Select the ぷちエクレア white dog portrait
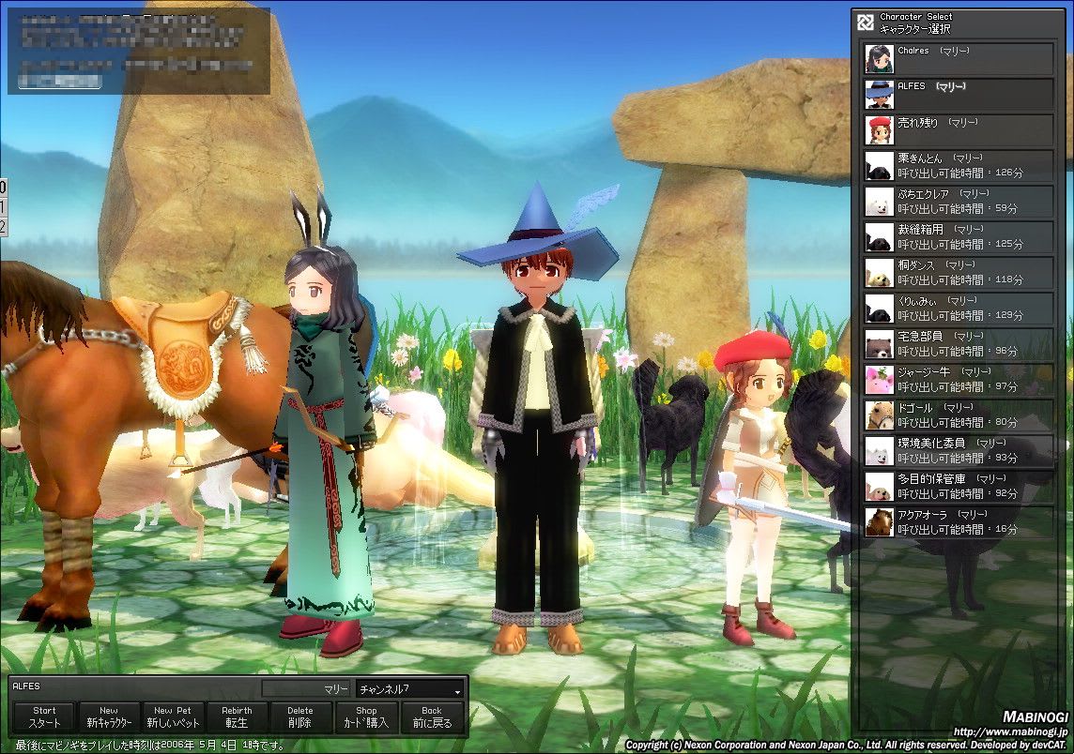The image size is (1074, 754). pyautogui.click(x=879, y=201)
